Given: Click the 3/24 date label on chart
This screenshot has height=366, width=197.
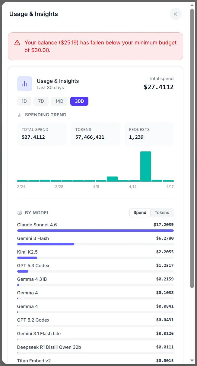Looking at the screenshot, I should (21, 187).
